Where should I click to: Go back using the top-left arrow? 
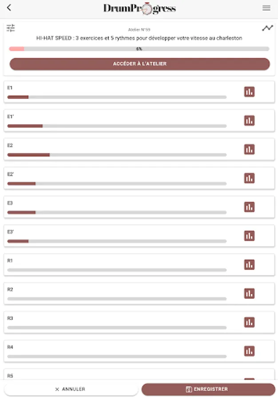[x=9, y=8]
